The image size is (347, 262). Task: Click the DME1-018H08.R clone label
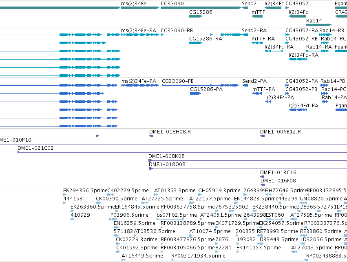170,132
